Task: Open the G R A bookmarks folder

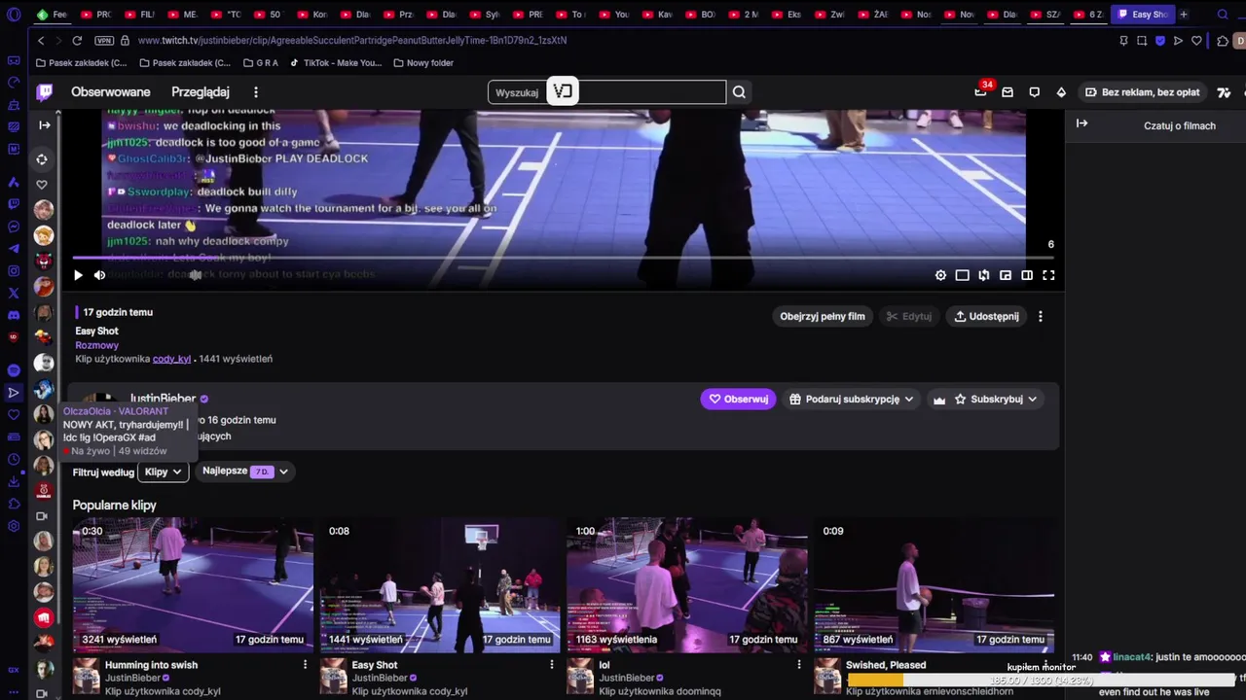Action: pyautogui.click(x=259, y=63)
